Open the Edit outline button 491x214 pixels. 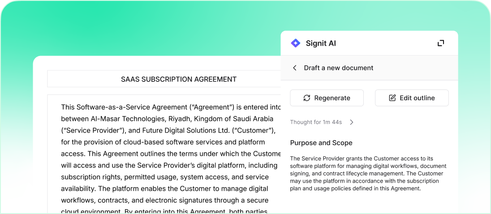click(412, 98)
